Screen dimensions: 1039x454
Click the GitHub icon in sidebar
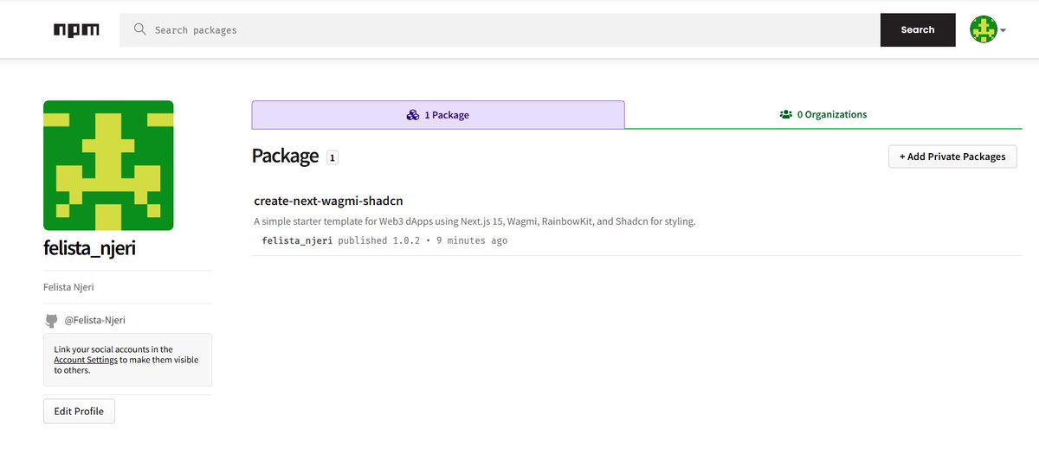(51, 320)
